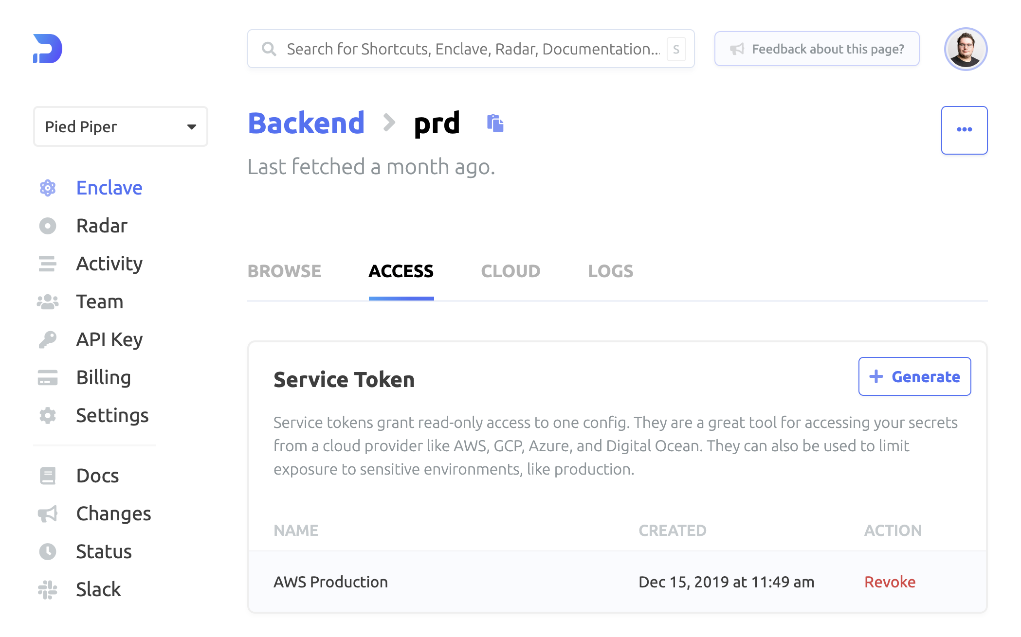Open the CLOUD tab
The width and height of the screenshot is (1021, 637).
tap(510, 271)
